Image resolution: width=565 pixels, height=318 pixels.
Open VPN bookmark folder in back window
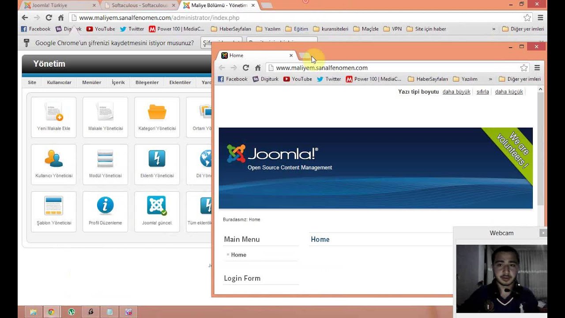tap(393, 29)
